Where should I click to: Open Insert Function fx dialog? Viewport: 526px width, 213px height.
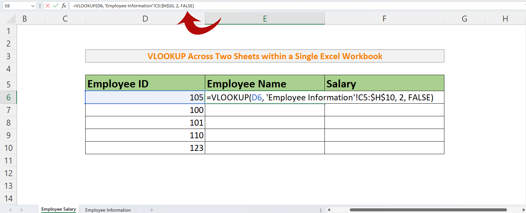(64, 6)
